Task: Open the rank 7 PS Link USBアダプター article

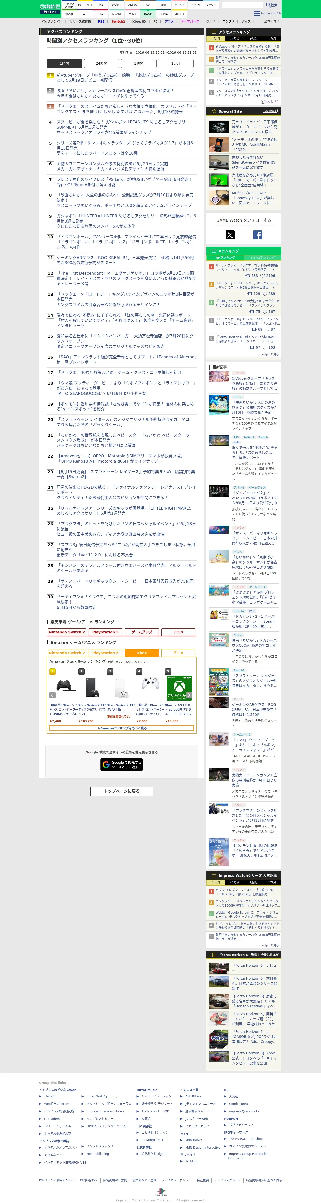Action: pos(124,182)
